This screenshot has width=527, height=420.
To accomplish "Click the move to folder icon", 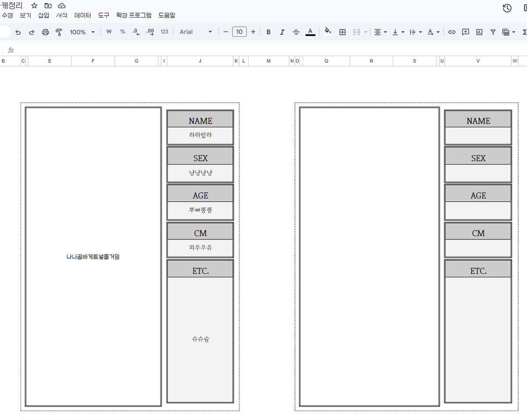I will coord(48,6).
